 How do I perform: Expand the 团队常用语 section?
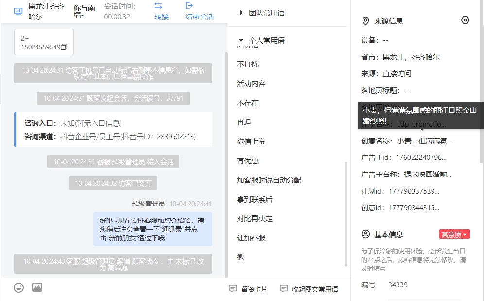coord(241,13)
